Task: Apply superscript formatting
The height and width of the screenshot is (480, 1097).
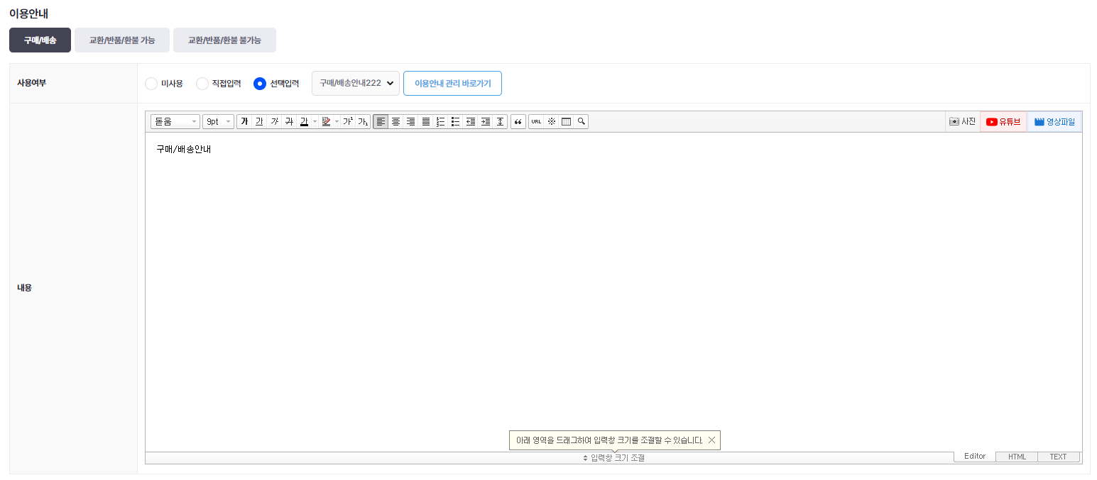Action: 347,121
